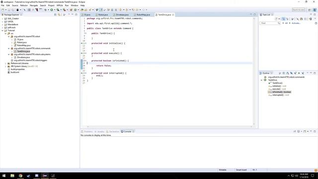Open Chrome from the taskbar
318x179 pixels.
20,176
